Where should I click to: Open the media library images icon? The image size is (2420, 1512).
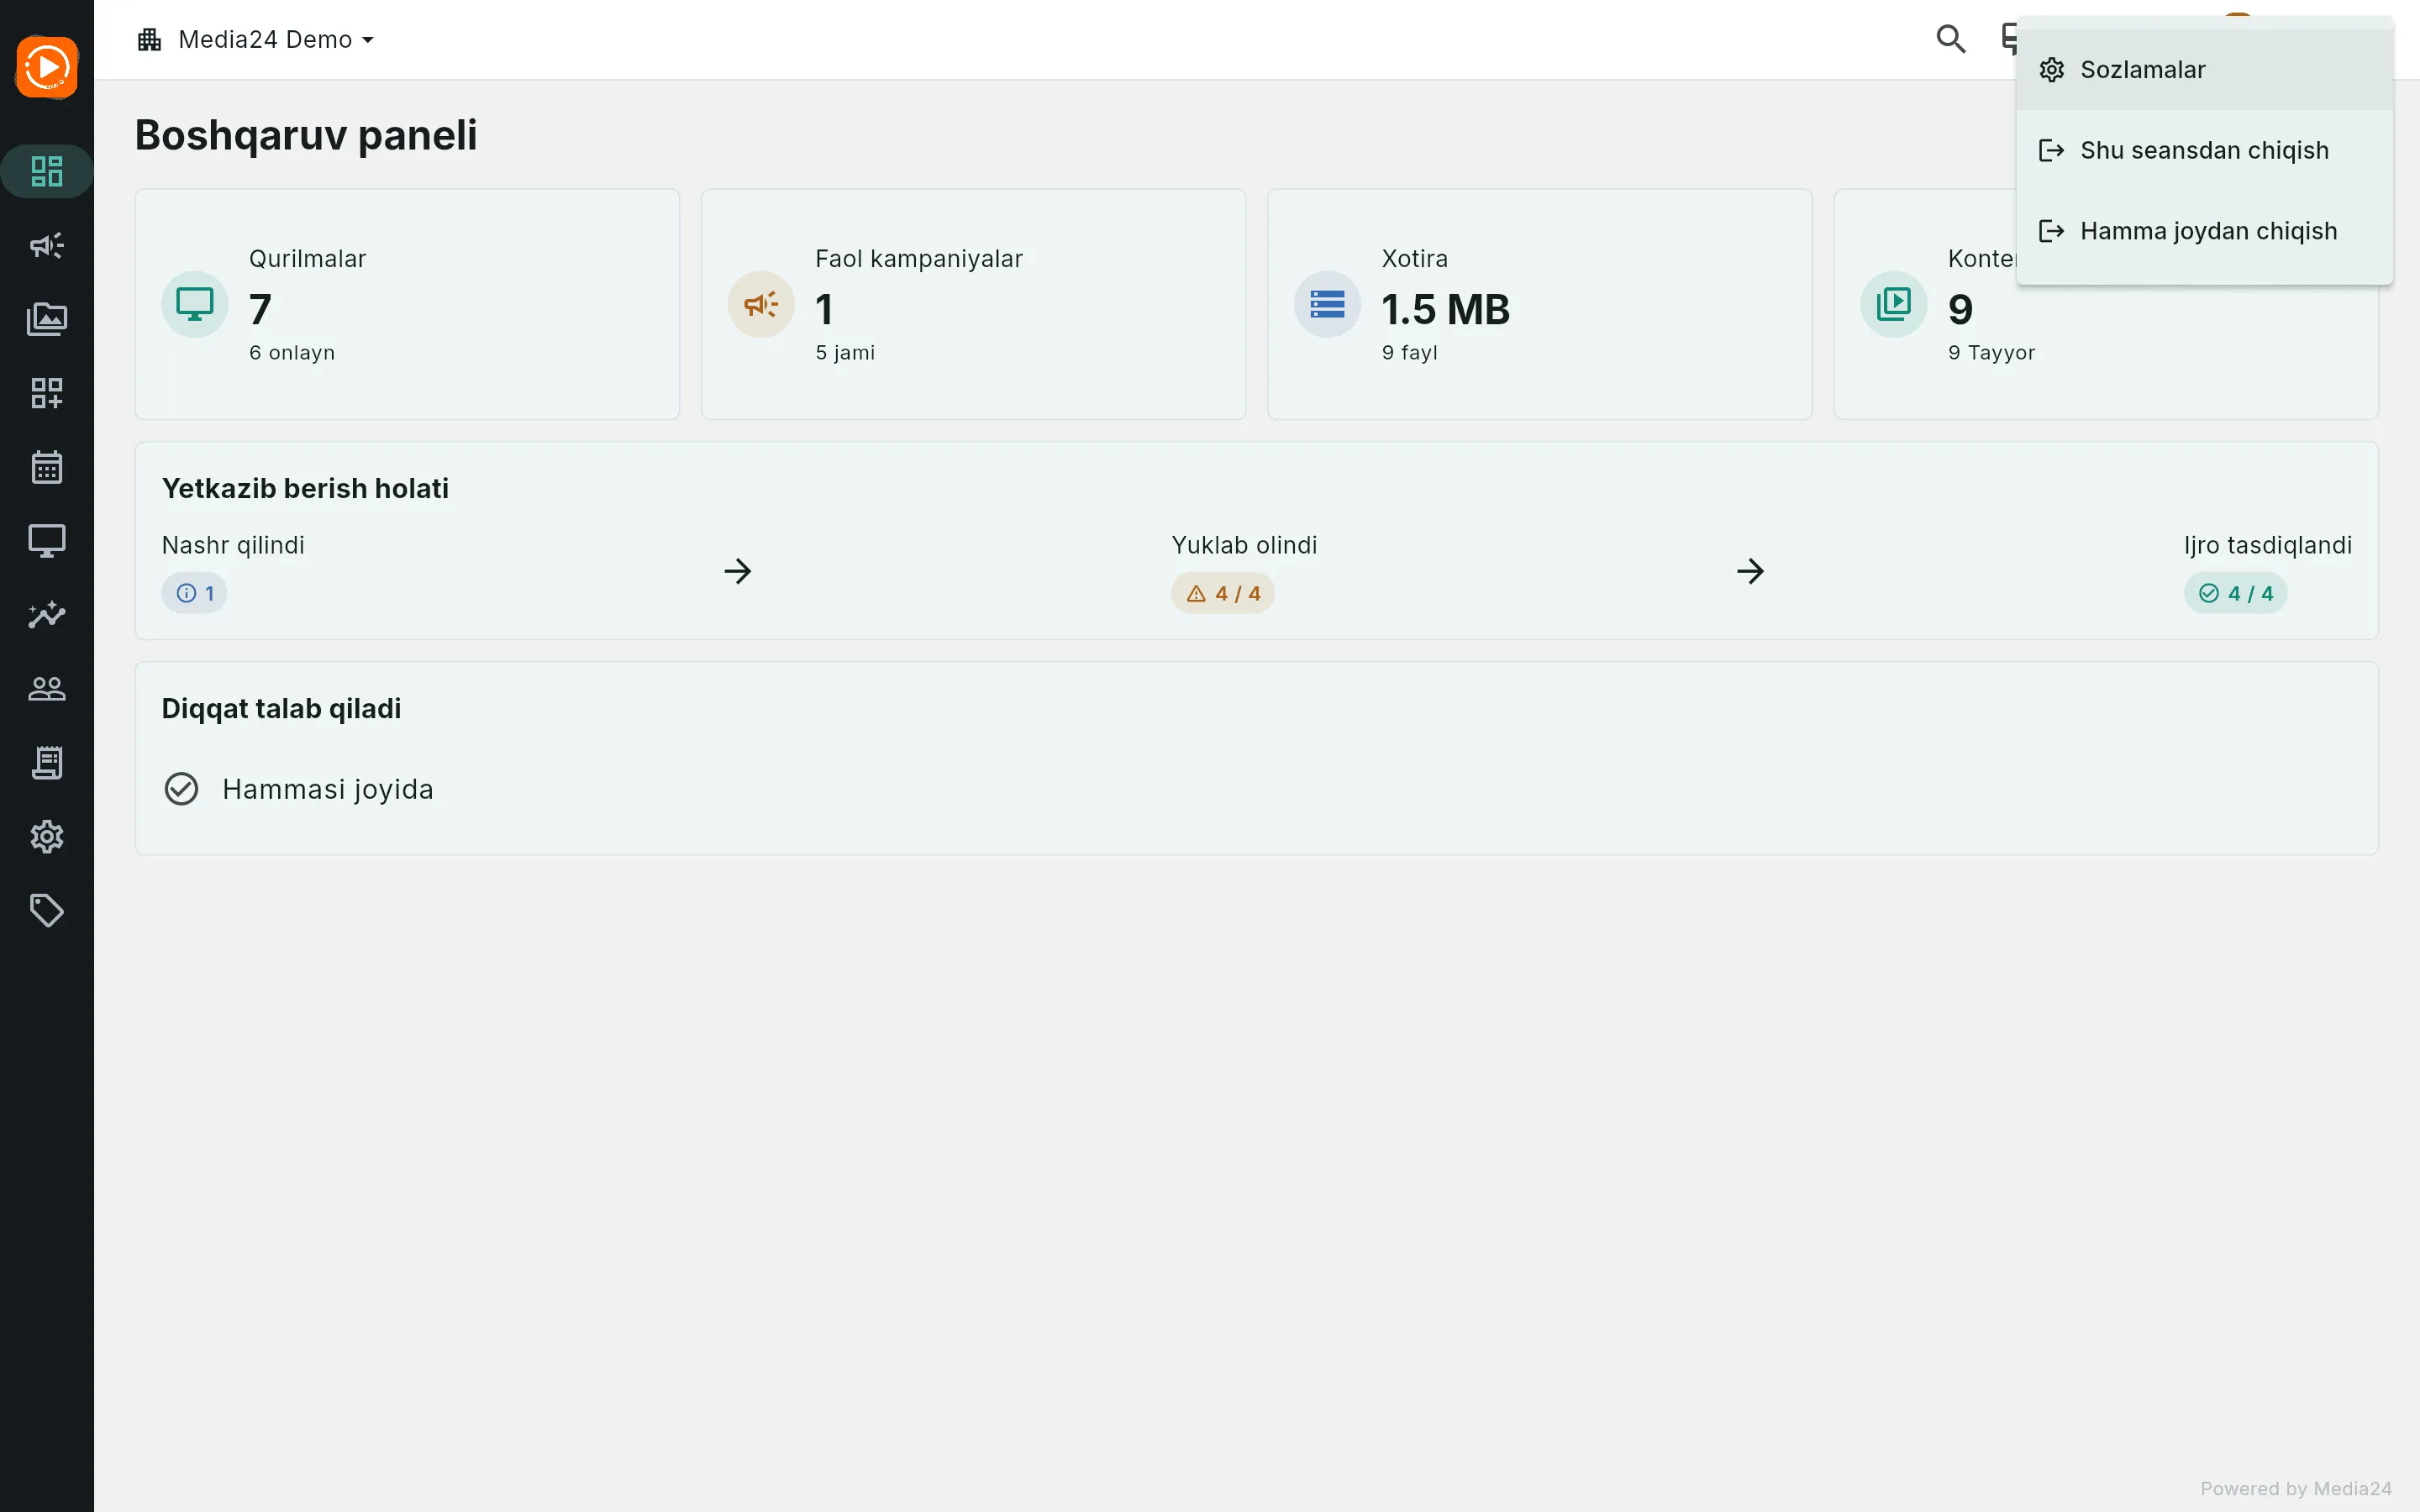(47, 319)
